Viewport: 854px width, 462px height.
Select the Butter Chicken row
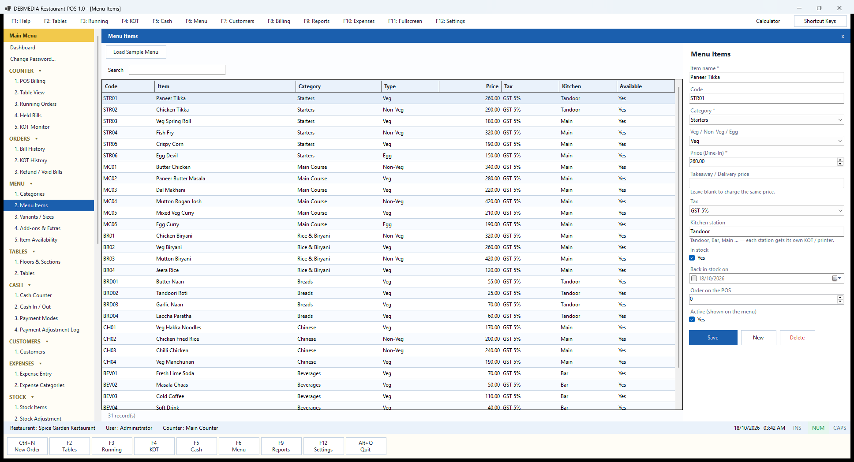388,167
